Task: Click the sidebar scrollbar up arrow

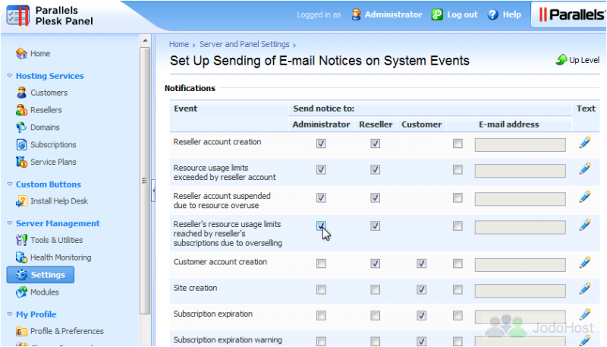Action: [x=145, y=41]
